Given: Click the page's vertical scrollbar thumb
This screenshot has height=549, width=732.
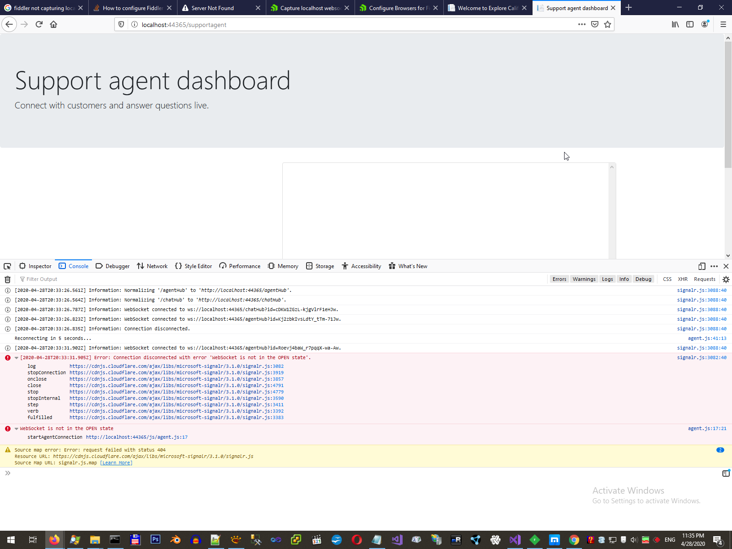Looking at the screenshot, I should [728, 104].
